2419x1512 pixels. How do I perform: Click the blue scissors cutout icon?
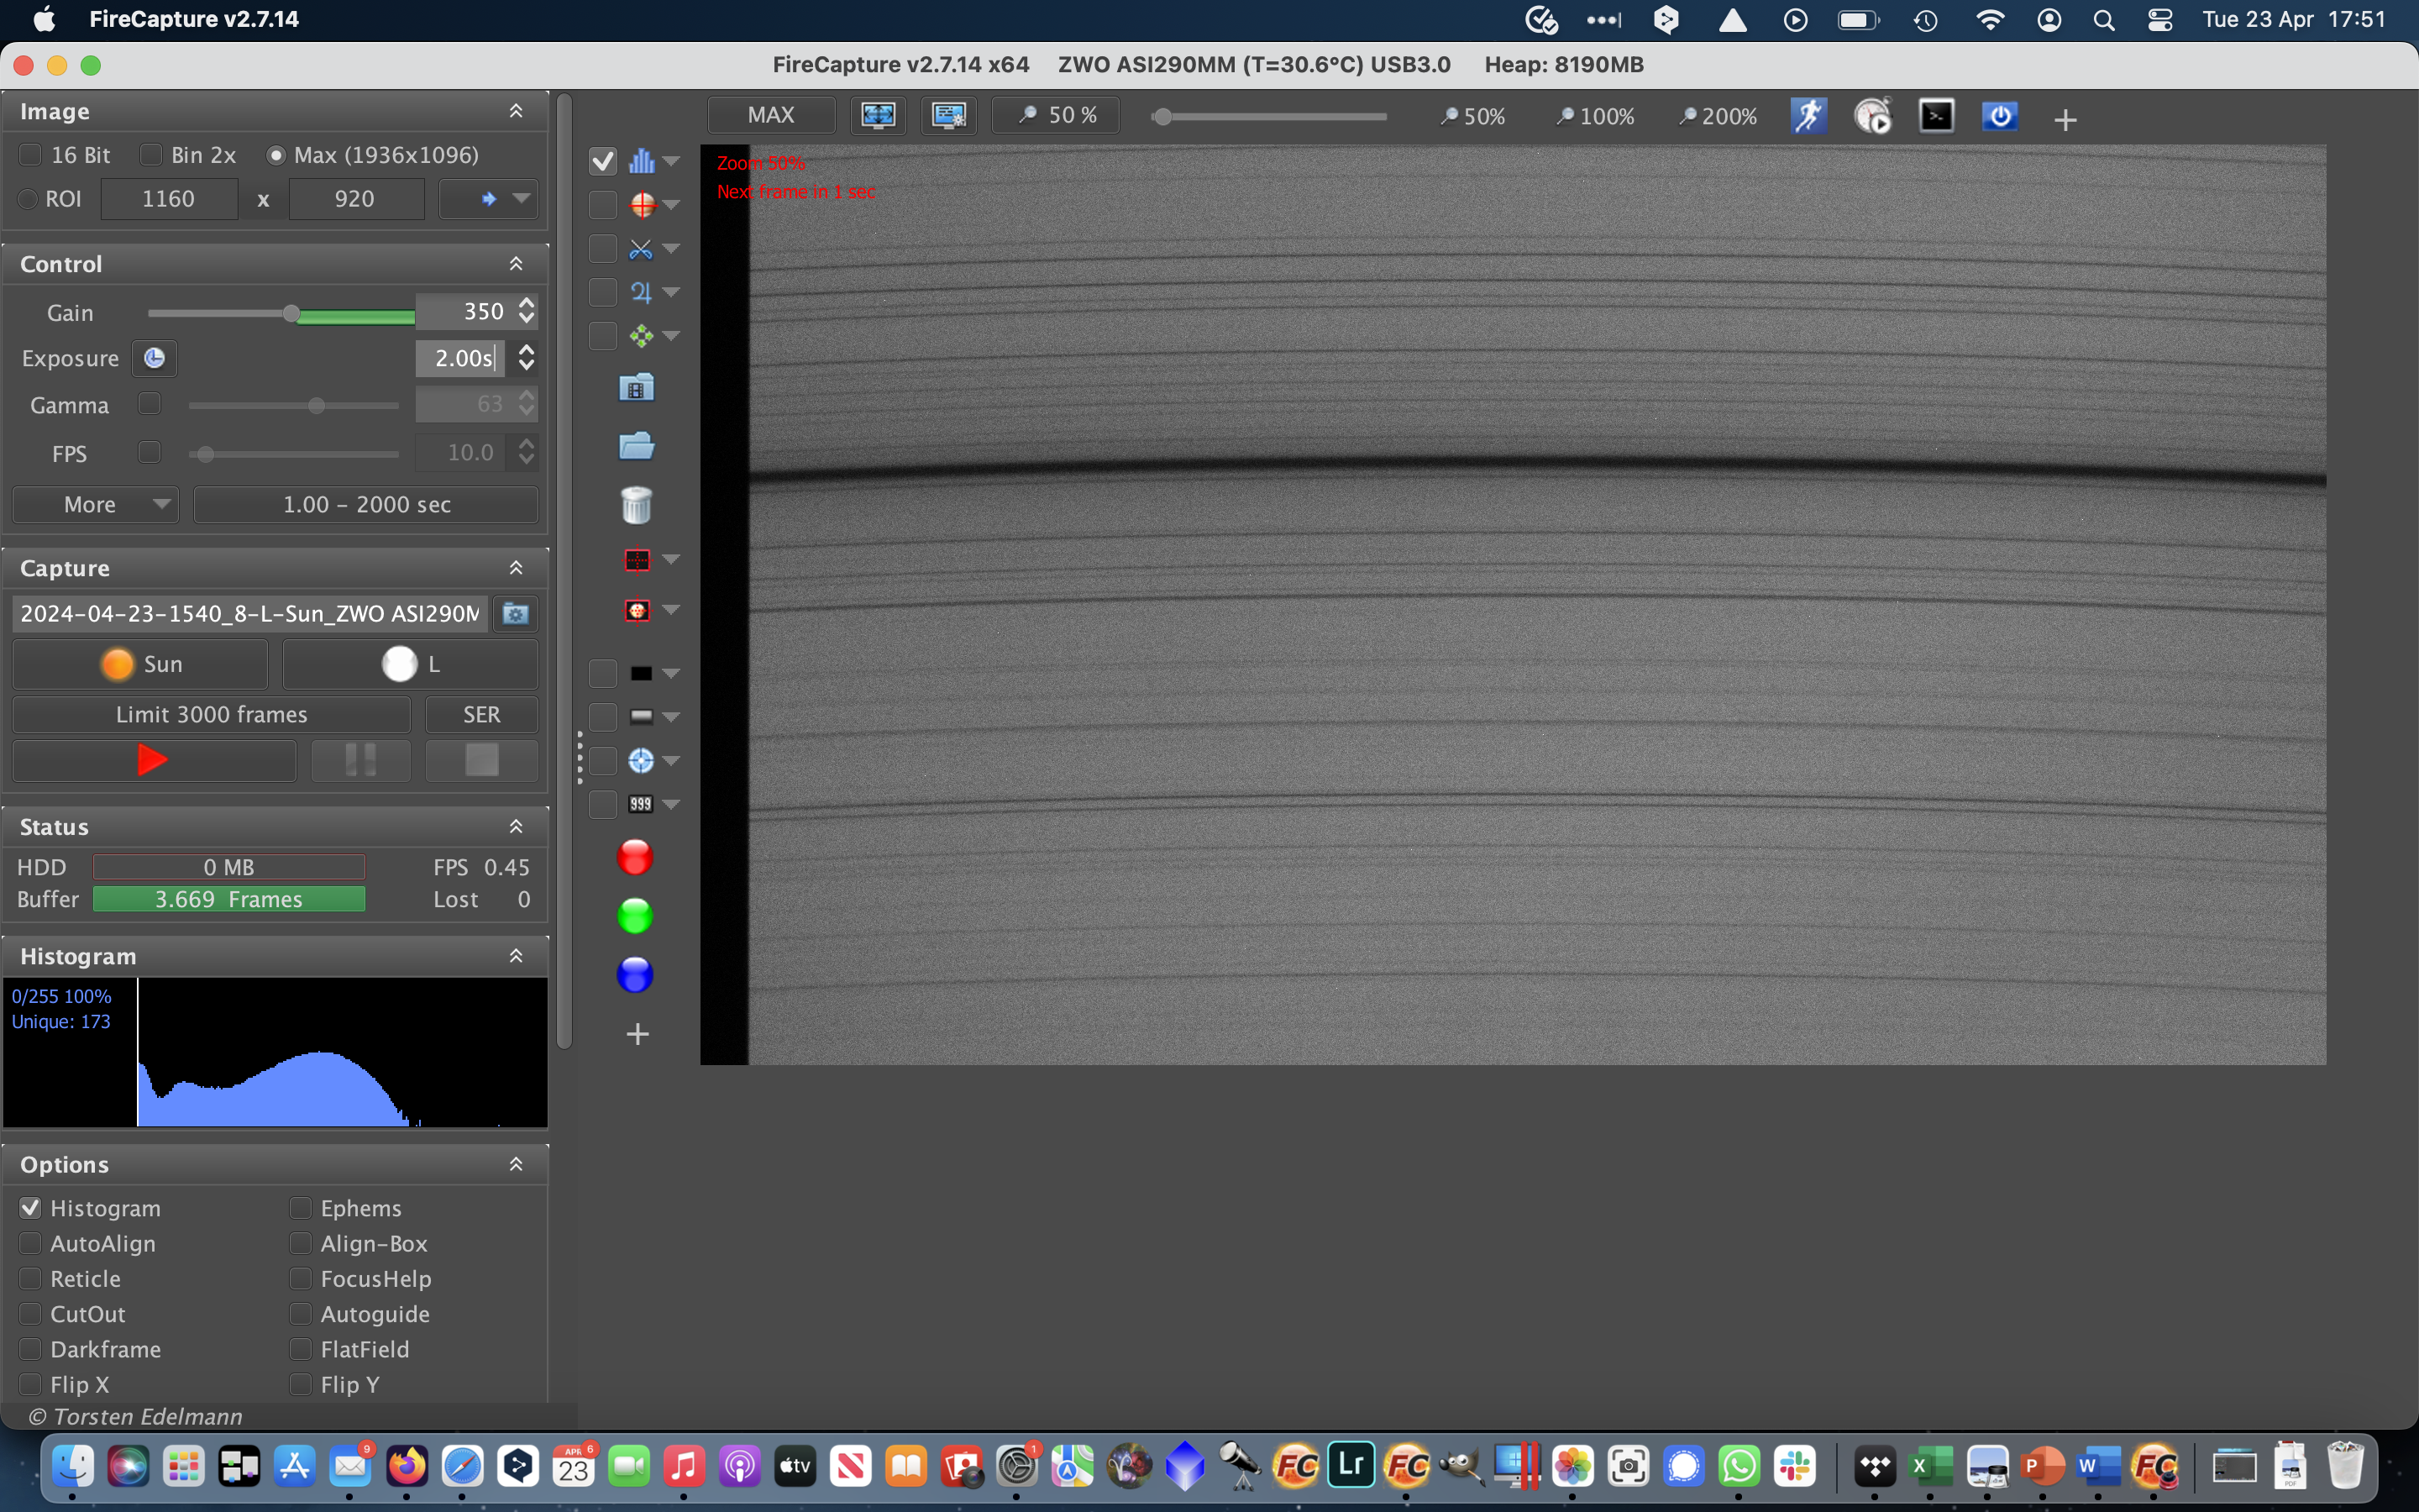[641, 249]
